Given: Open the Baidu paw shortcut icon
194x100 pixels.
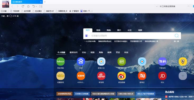Looking at the screenshot, I should pos(81,61).
